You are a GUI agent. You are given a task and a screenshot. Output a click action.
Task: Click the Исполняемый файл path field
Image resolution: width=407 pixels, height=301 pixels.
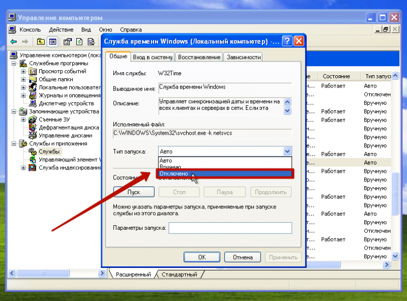pyautogui.click(x=202, y=133)
